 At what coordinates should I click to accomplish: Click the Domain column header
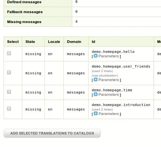coord(74,42)
